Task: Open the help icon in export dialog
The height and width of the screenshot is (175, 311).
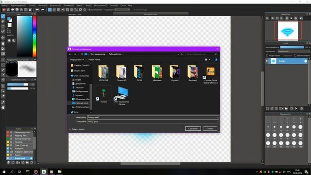Action: (x=216, y=59)
